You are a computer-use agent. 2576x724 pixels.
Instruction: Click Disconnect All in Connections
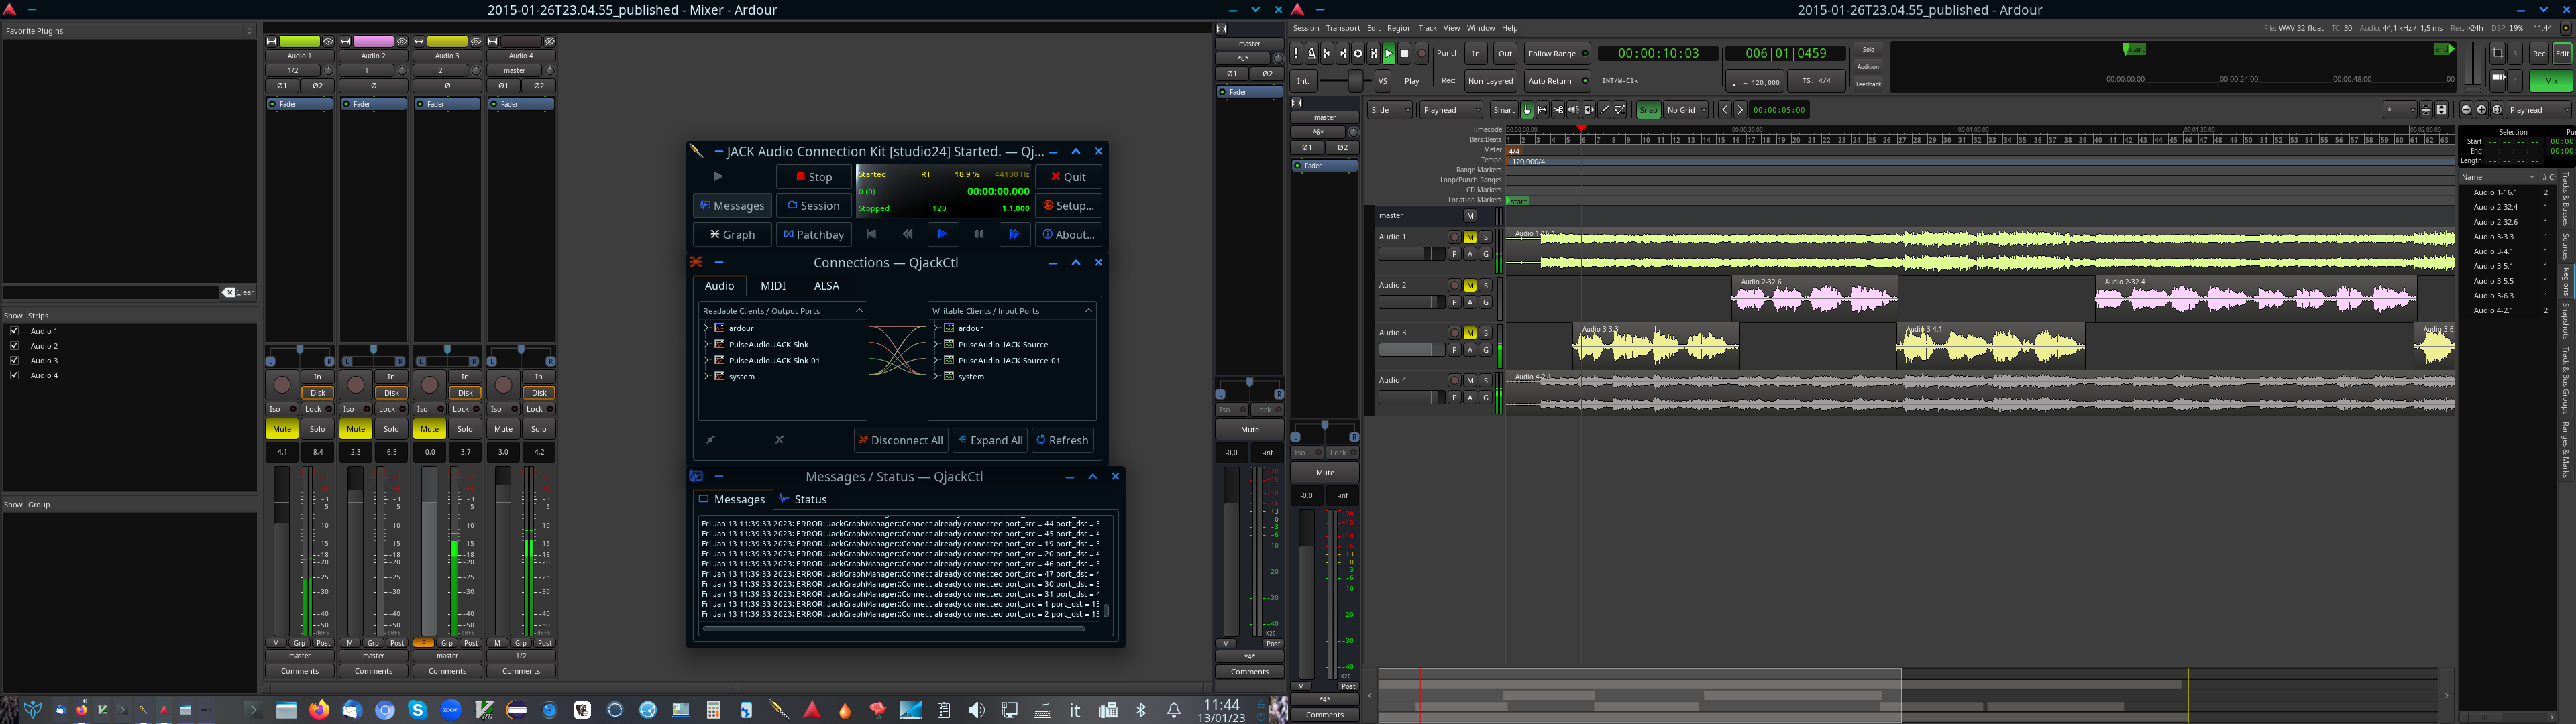pyautogui.click(x=900, y=440)
